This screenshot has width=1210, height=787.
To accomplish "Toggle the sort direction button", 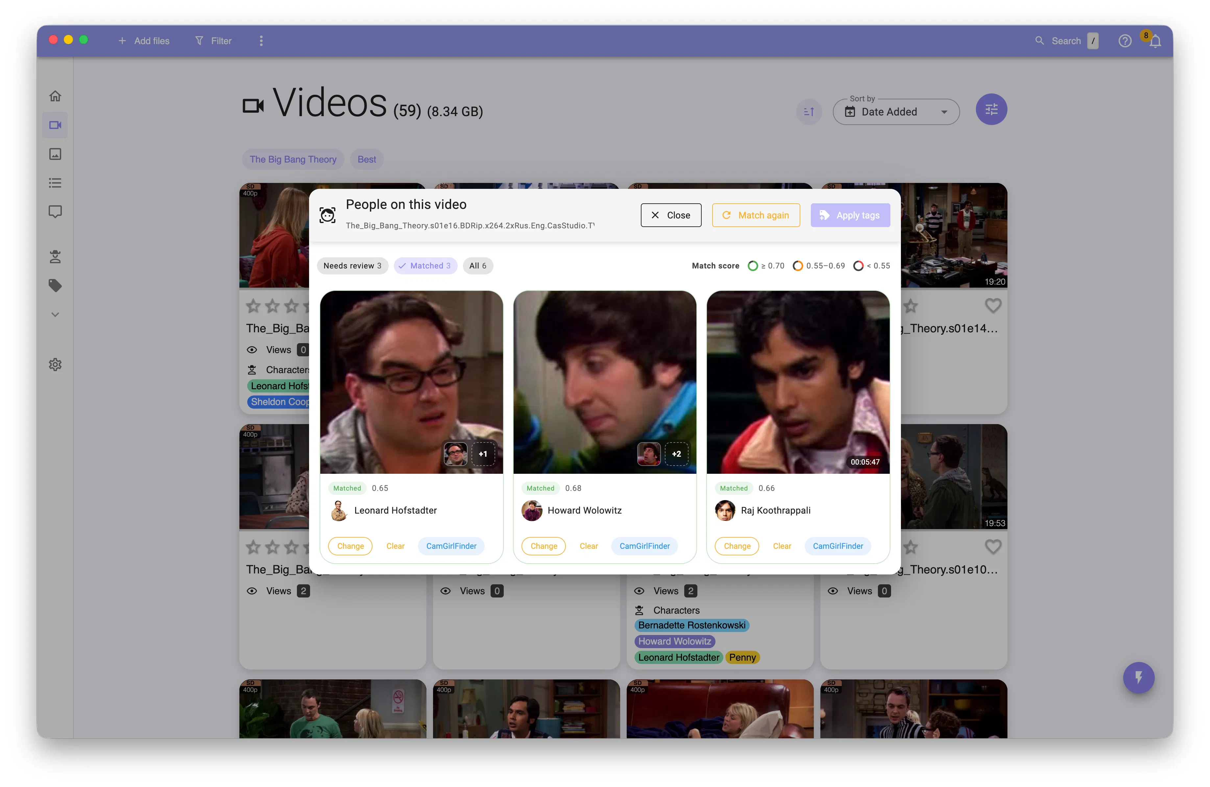I will [809, 112].
